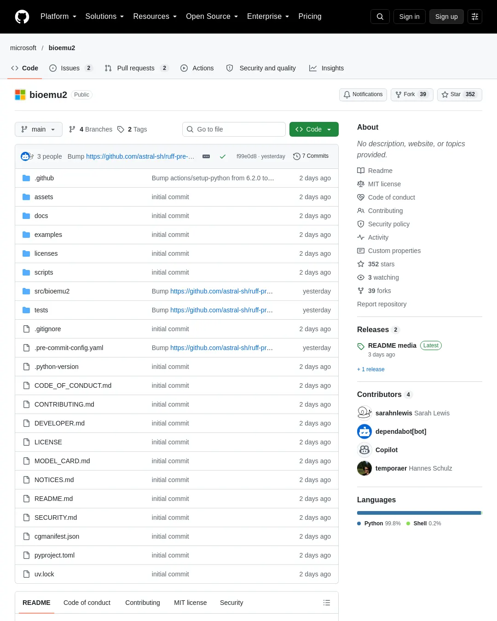This screenshot has height=621, width=497.
Task: Open the MODEL_CARD.md file
Action: (x=62, y=461)
